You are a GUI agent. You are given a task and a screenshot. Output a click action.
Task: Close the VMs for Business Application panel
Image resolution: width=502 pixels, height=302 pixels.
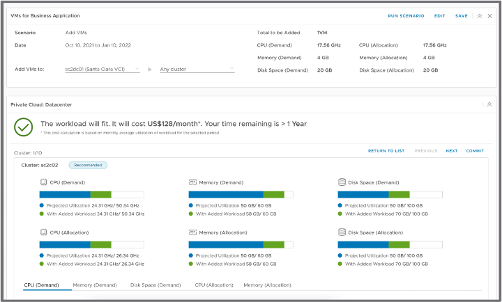tap(490, 15)
